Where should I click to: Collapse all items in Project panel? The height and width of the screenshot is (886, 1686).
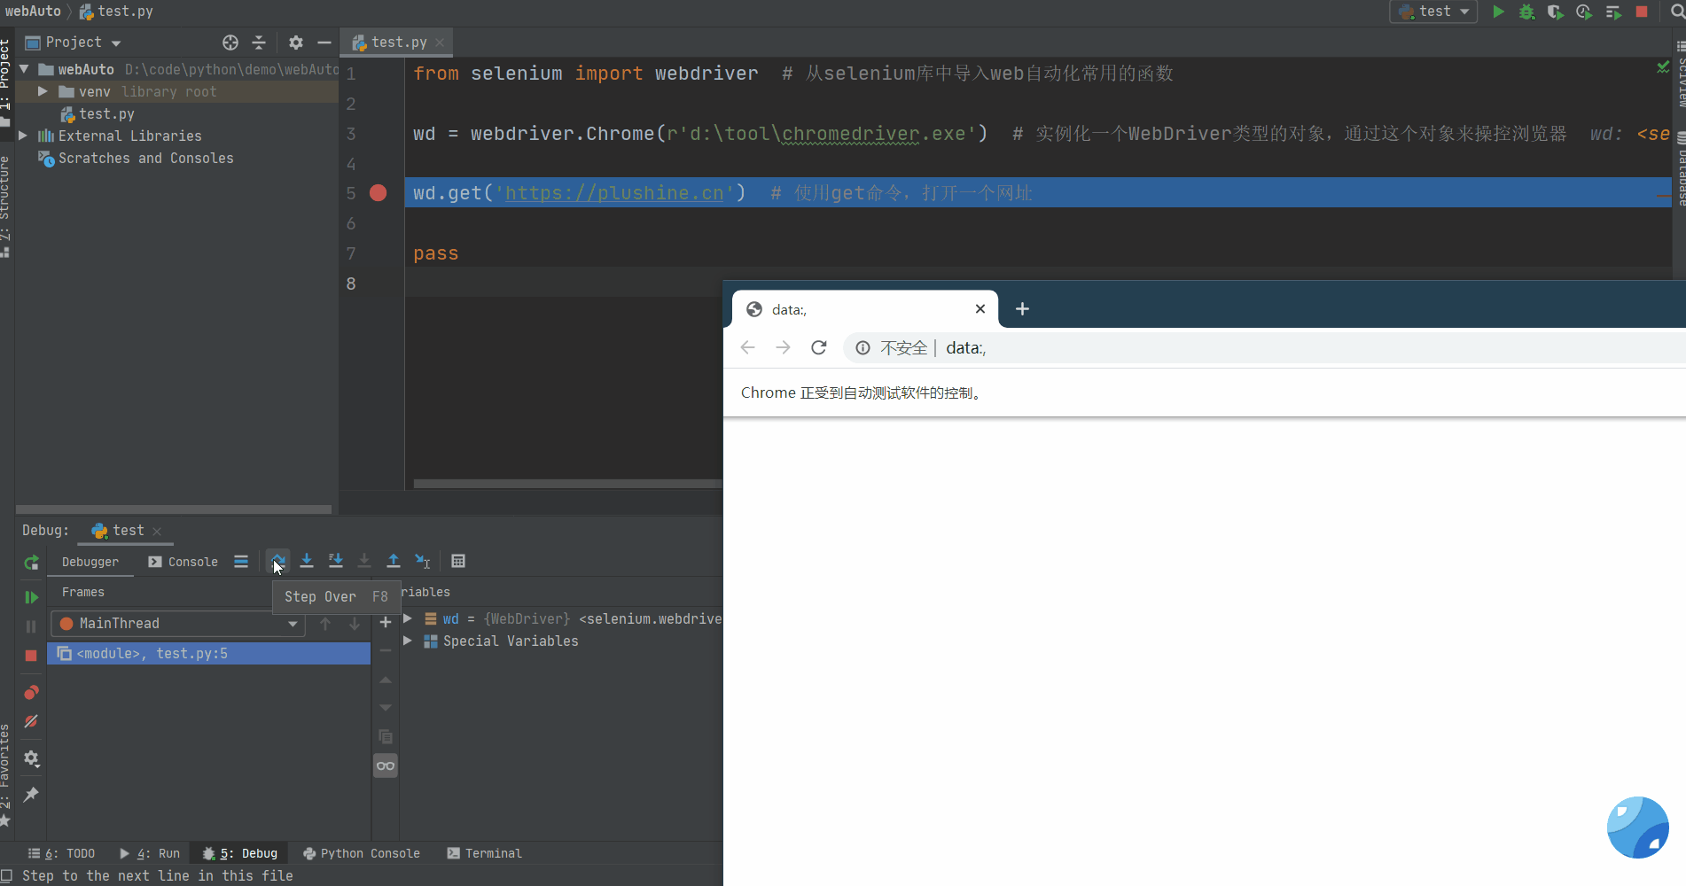tap(259, 43)
